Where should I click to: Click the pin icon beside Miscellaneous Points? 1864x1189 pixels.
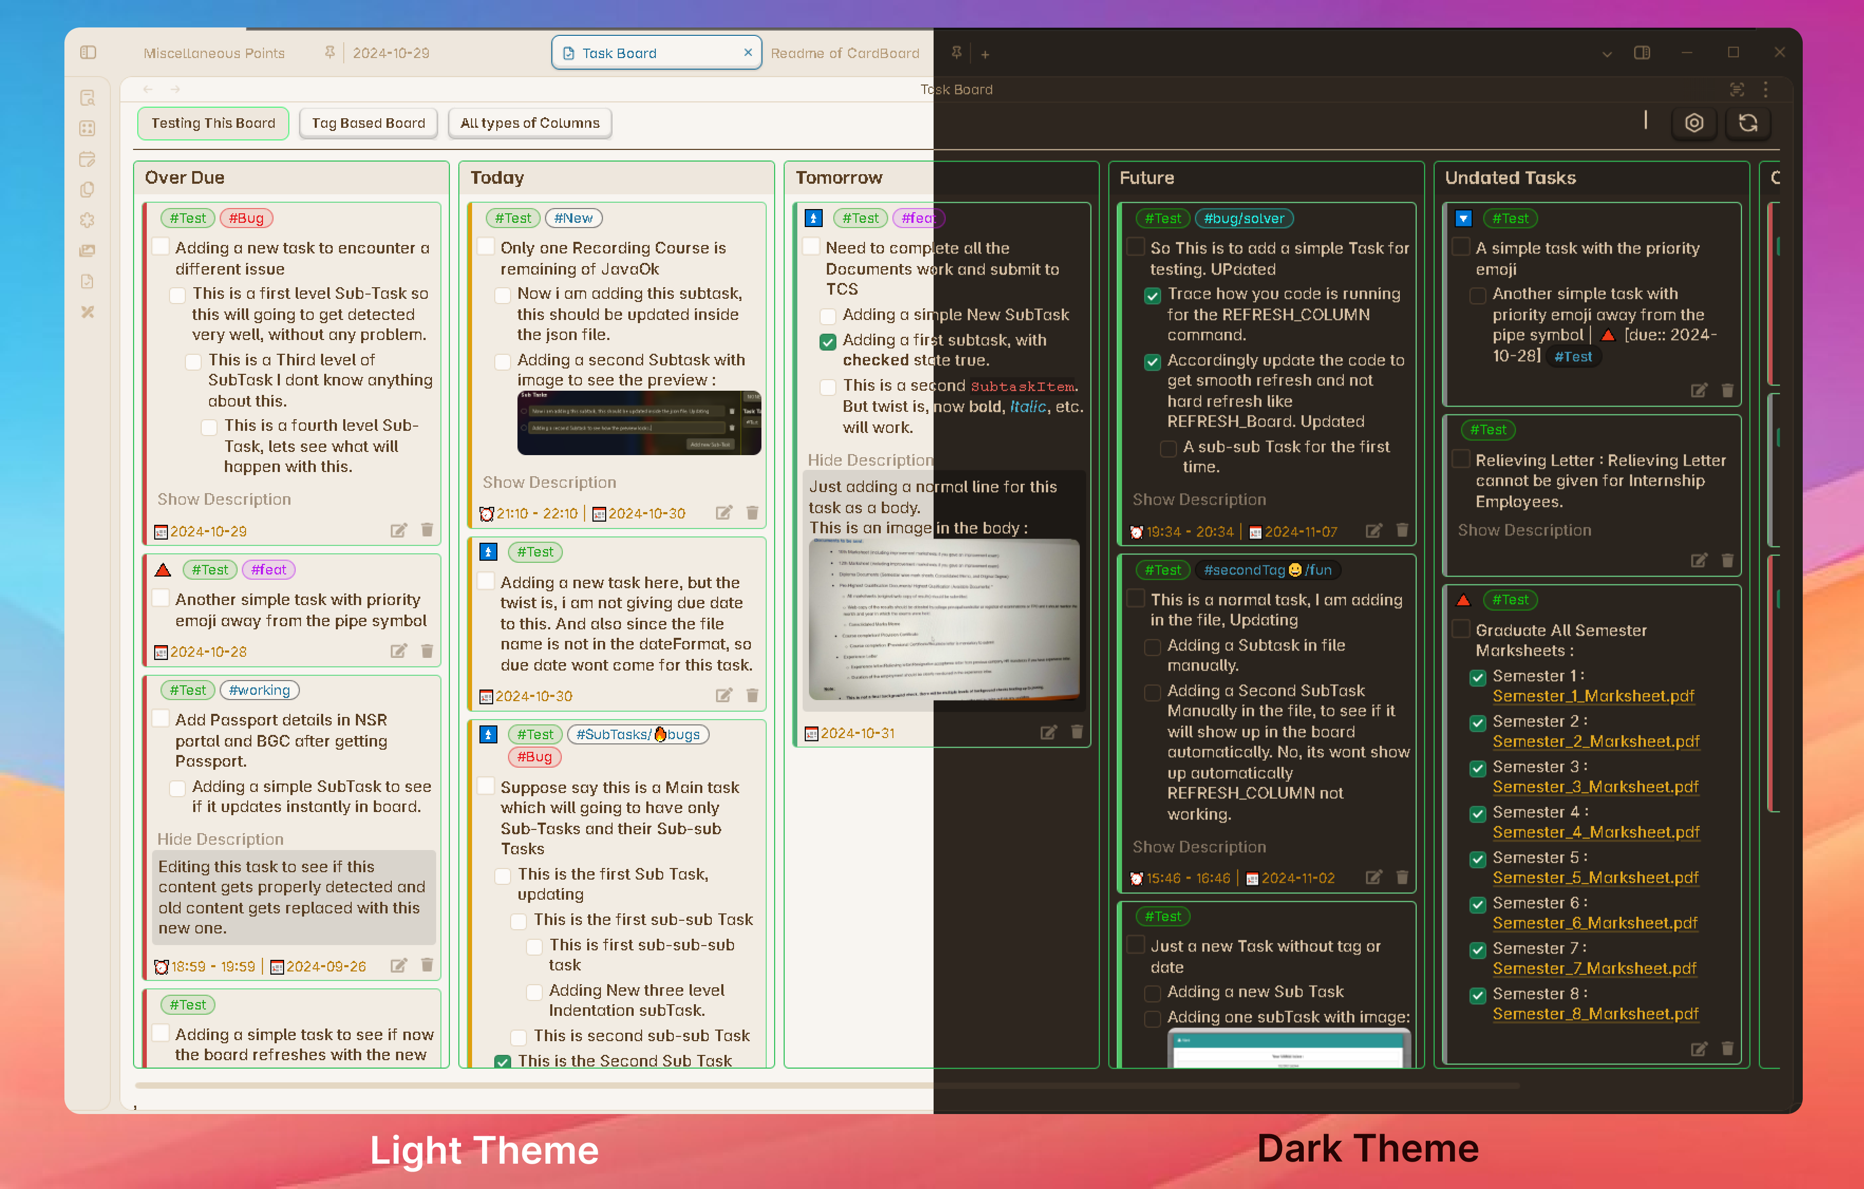pyautogui.click(x=329, y=52)
